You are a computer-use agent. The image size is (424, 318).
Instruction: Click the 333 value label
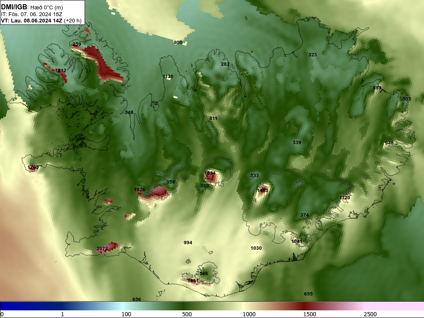[x=254, y=176]
